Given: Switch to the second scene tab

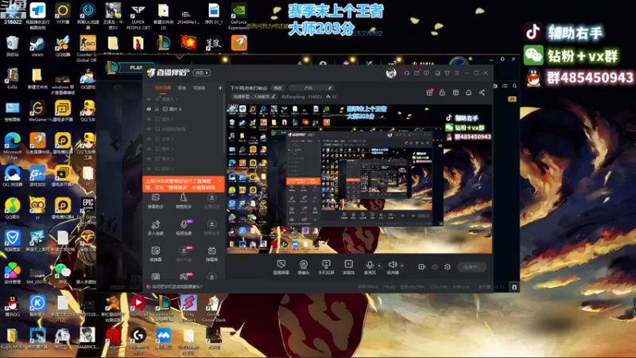Looking at the screenshot, I should 182,88.
